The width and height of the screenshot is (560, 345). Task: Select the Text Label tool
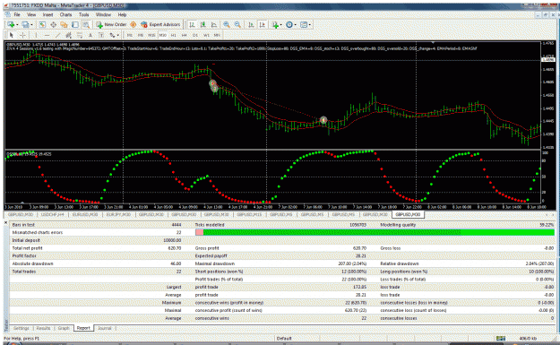pyautogui.click(x=101, y=35)
